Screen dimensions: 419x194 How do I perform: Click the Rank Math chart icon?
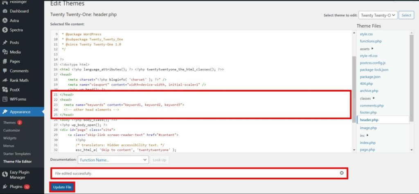[x=5, y=80]
